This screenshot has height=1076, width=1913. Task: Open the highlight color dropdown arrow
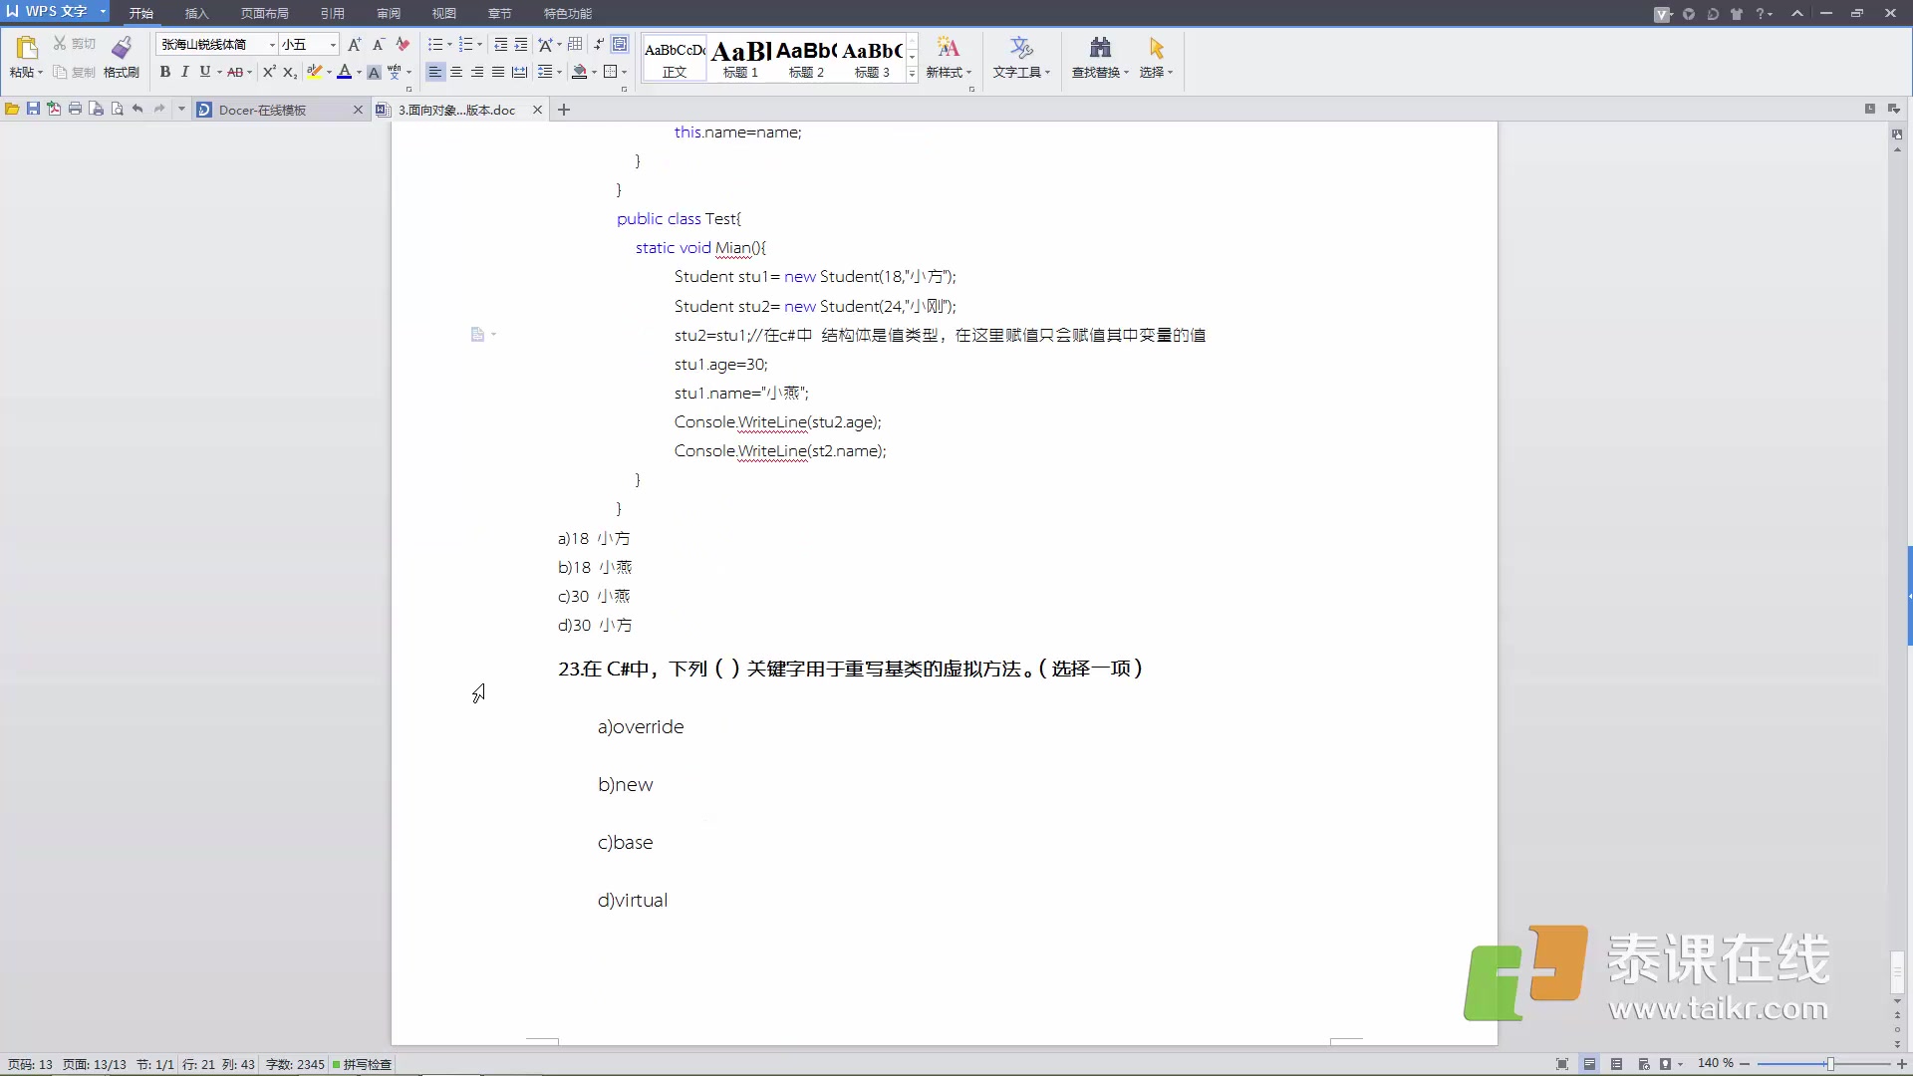click(329, 72)
